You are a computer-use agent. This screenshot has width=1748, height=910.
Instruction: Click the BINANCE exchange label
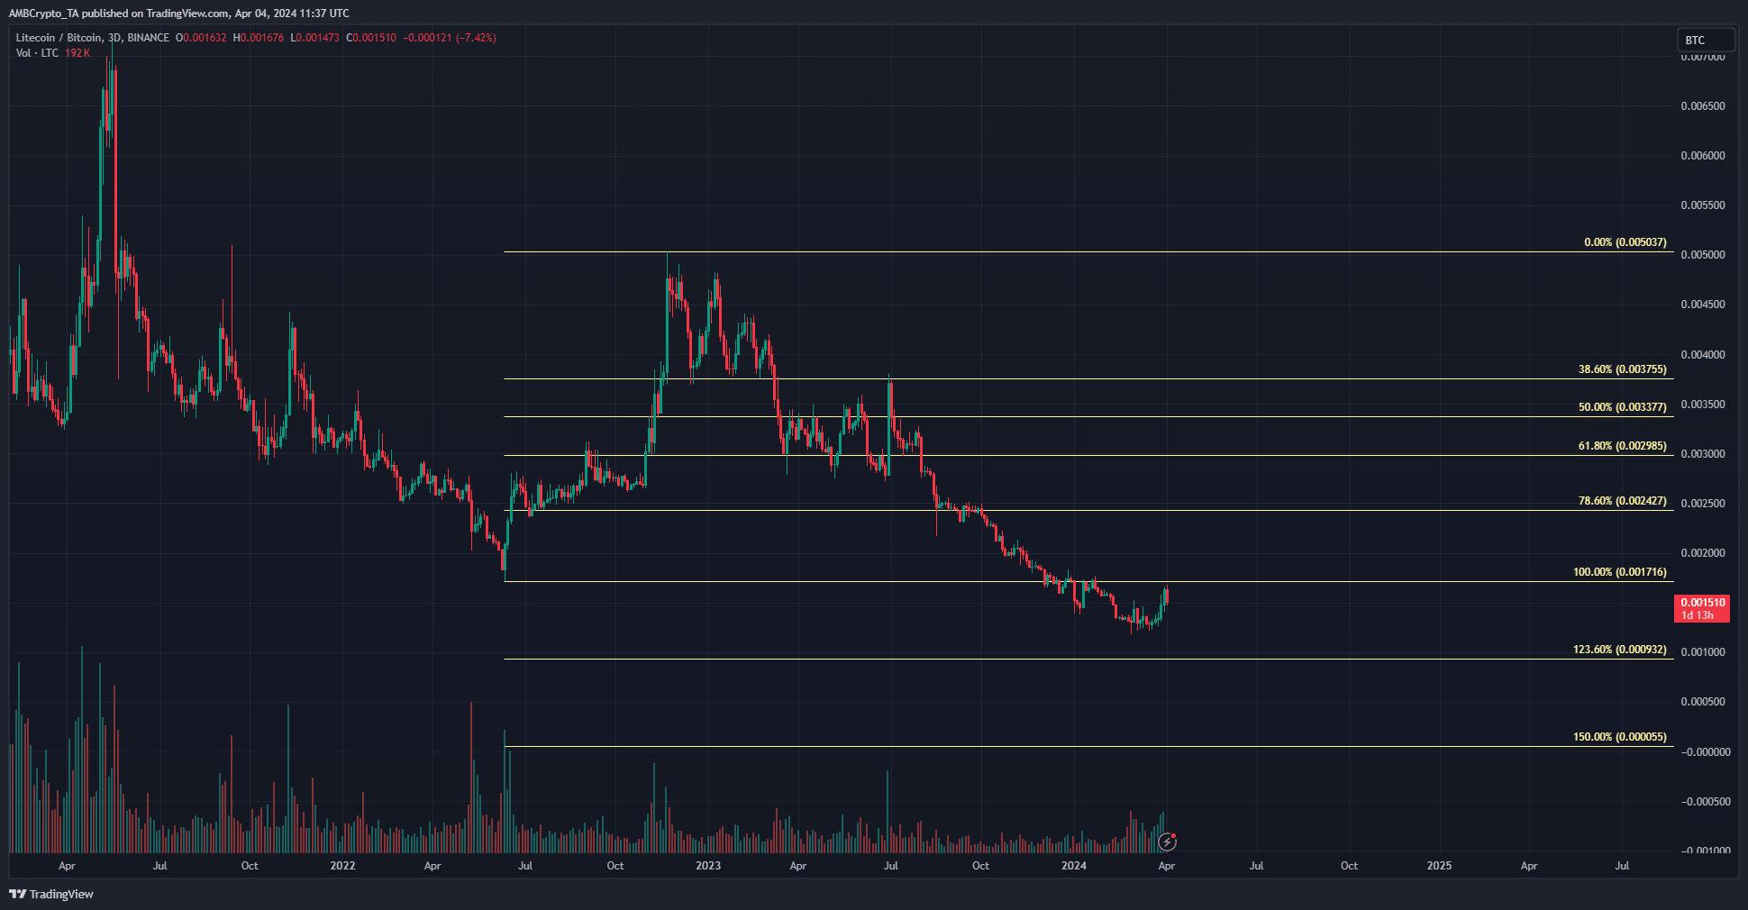tap(149, 38)
